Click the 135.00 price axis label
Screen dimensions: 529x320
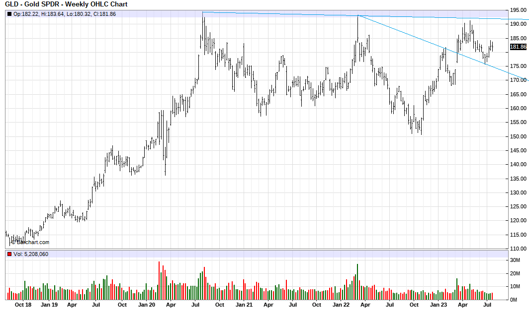518,178
